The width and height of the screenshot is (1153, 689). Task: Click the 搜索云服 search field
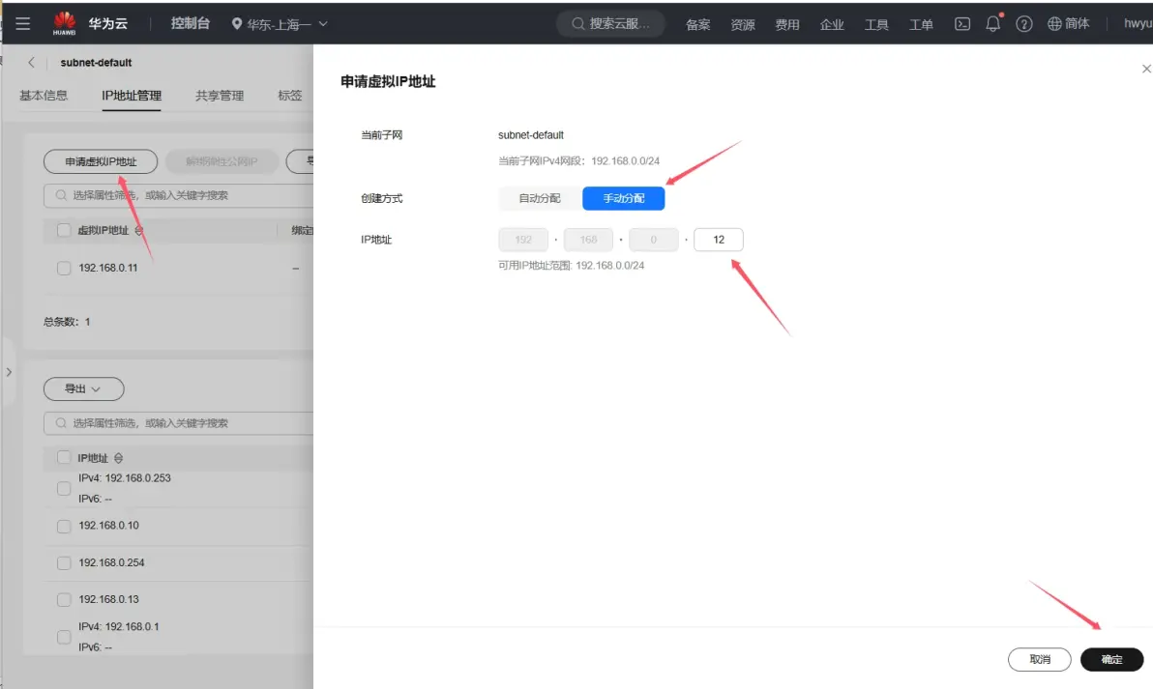610,23
